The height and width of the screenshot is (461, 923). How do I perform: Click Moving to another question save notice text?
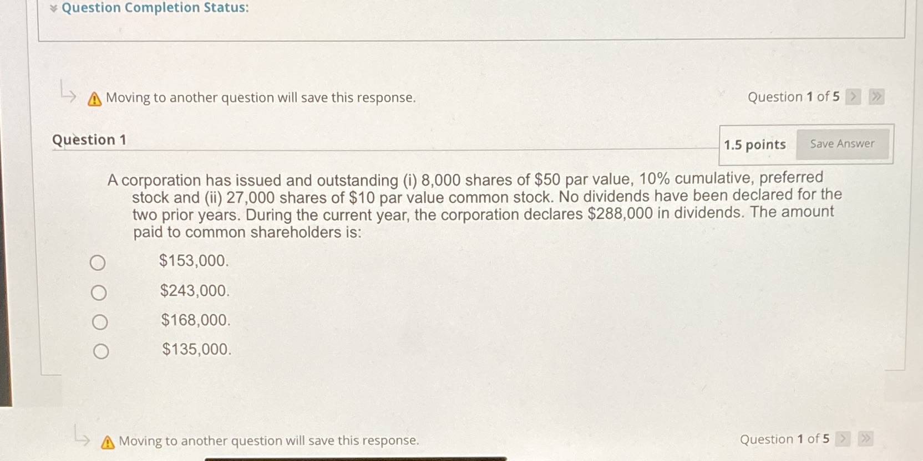(x=261, y=98)
